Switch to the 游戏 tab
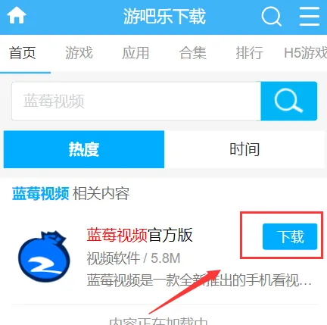 pyautogui.click(x=79, y=53)
